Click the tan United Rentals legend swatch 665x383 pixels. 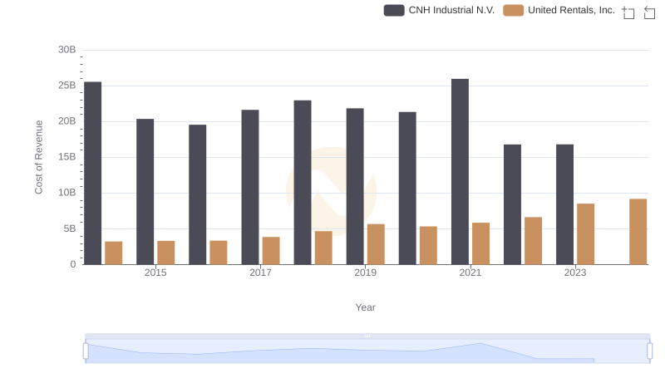[x=513, y=10]
